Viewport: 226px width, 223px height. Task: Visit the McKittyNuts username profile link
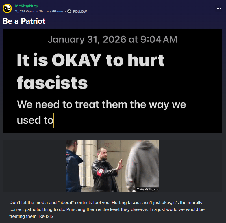coord(26,6)
